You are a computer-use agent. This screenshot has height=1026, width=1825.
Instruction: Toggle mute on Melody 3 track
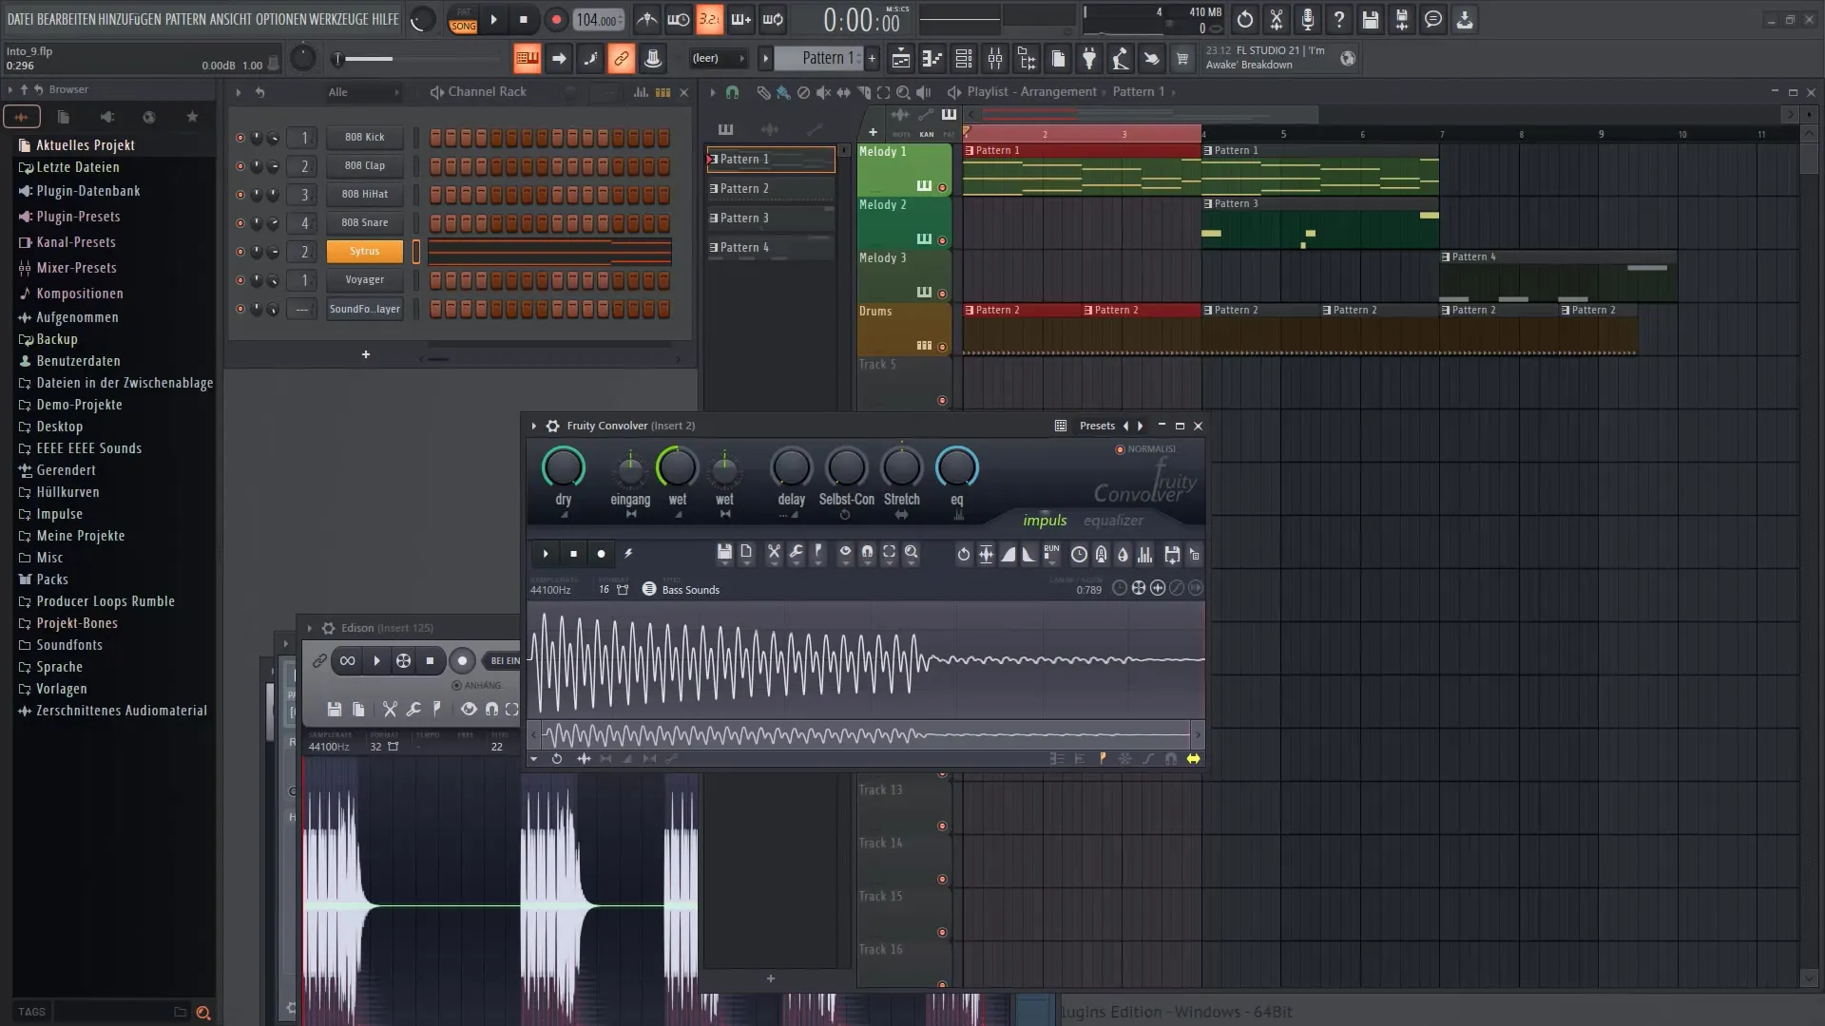pos(943,294)
